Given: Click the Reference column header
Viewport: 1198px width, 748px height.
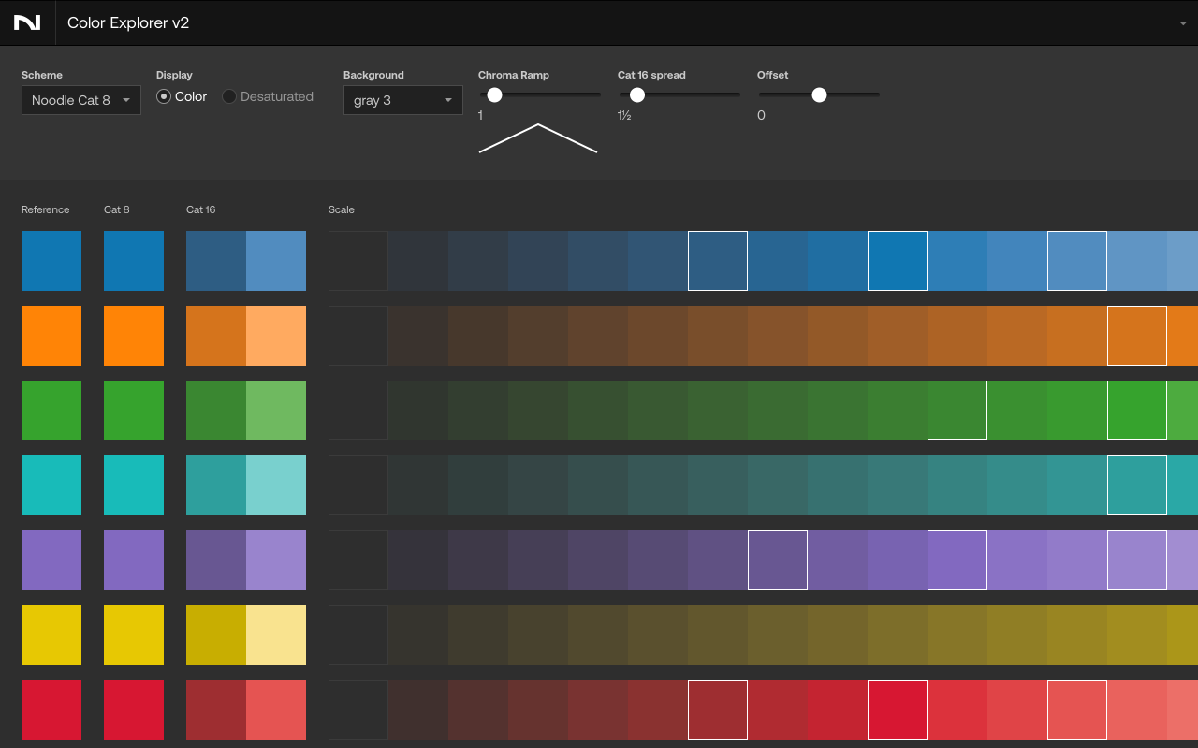Looking at the screenshot, I should [46, 209].
